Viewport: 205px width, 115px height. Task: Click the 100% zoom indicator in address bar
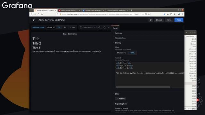pos(137,14)
